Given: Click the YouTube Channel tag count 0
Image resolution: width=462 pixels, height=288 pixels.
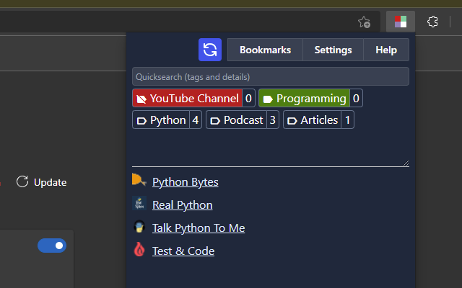Looking at the screenshot, I should coord(248,98).
